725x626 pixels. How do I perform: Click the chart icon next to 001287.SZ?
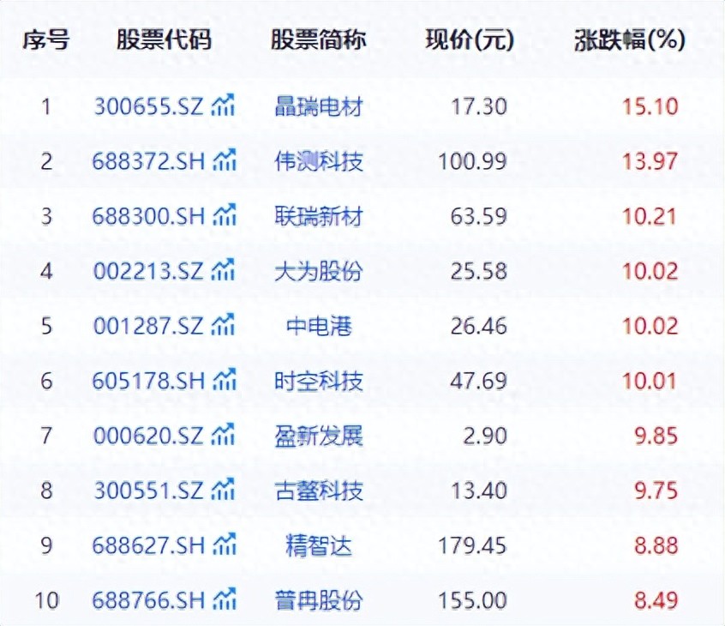225,326
